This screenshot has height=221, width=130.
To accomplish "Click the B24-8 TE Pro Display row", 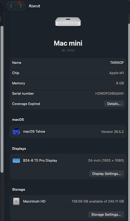I will 68,161.
